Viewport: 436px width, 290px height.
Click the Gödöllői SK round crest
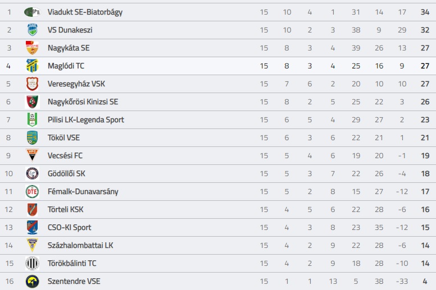32,173
